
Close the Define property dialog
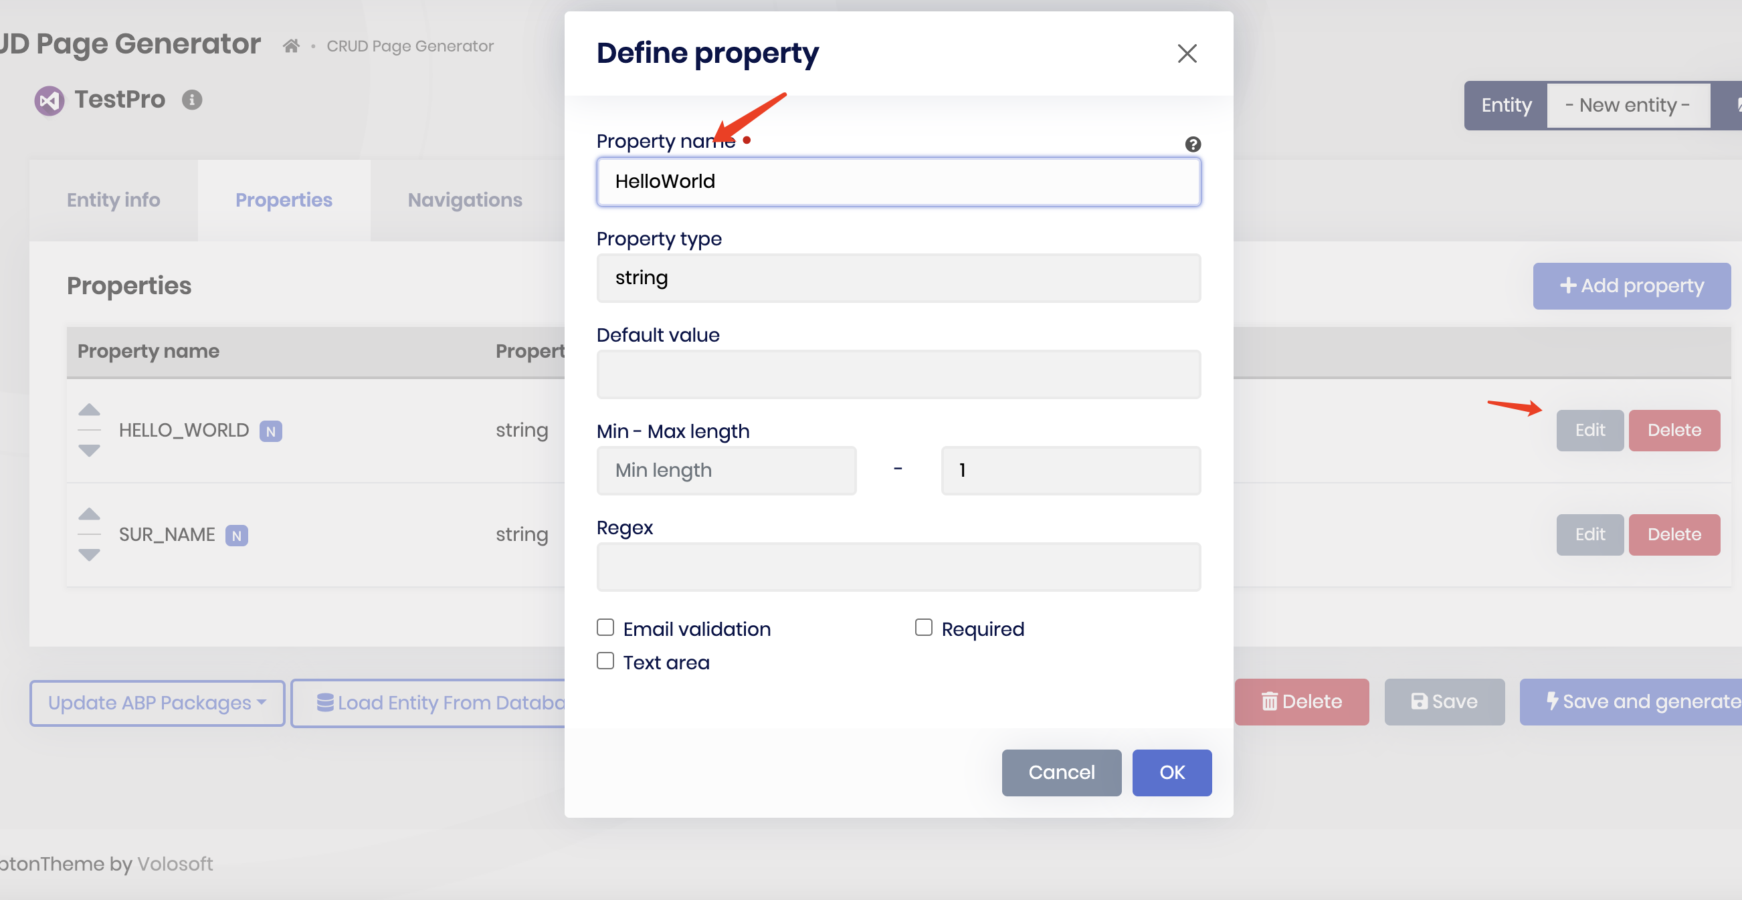point(1187,53)
